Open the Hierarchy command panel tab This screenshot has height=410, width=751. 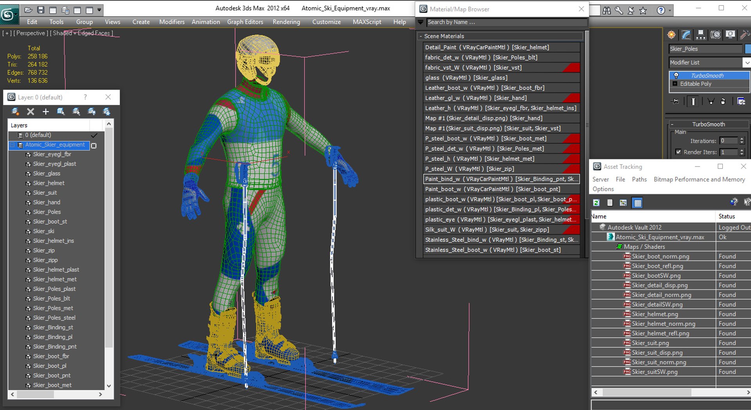(701, 35)
